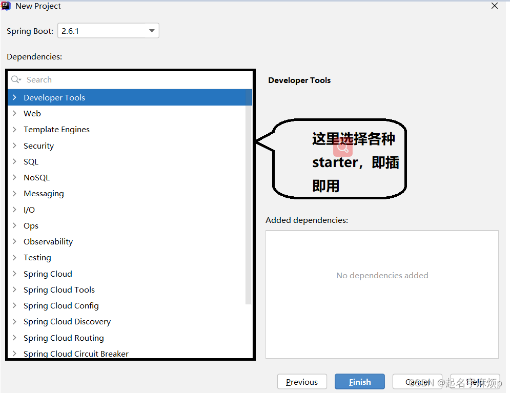Image resolution: width=510 pixels, height=393 pixels.
Task: Expand the Ops category chevron
Action: coord(14,225)
